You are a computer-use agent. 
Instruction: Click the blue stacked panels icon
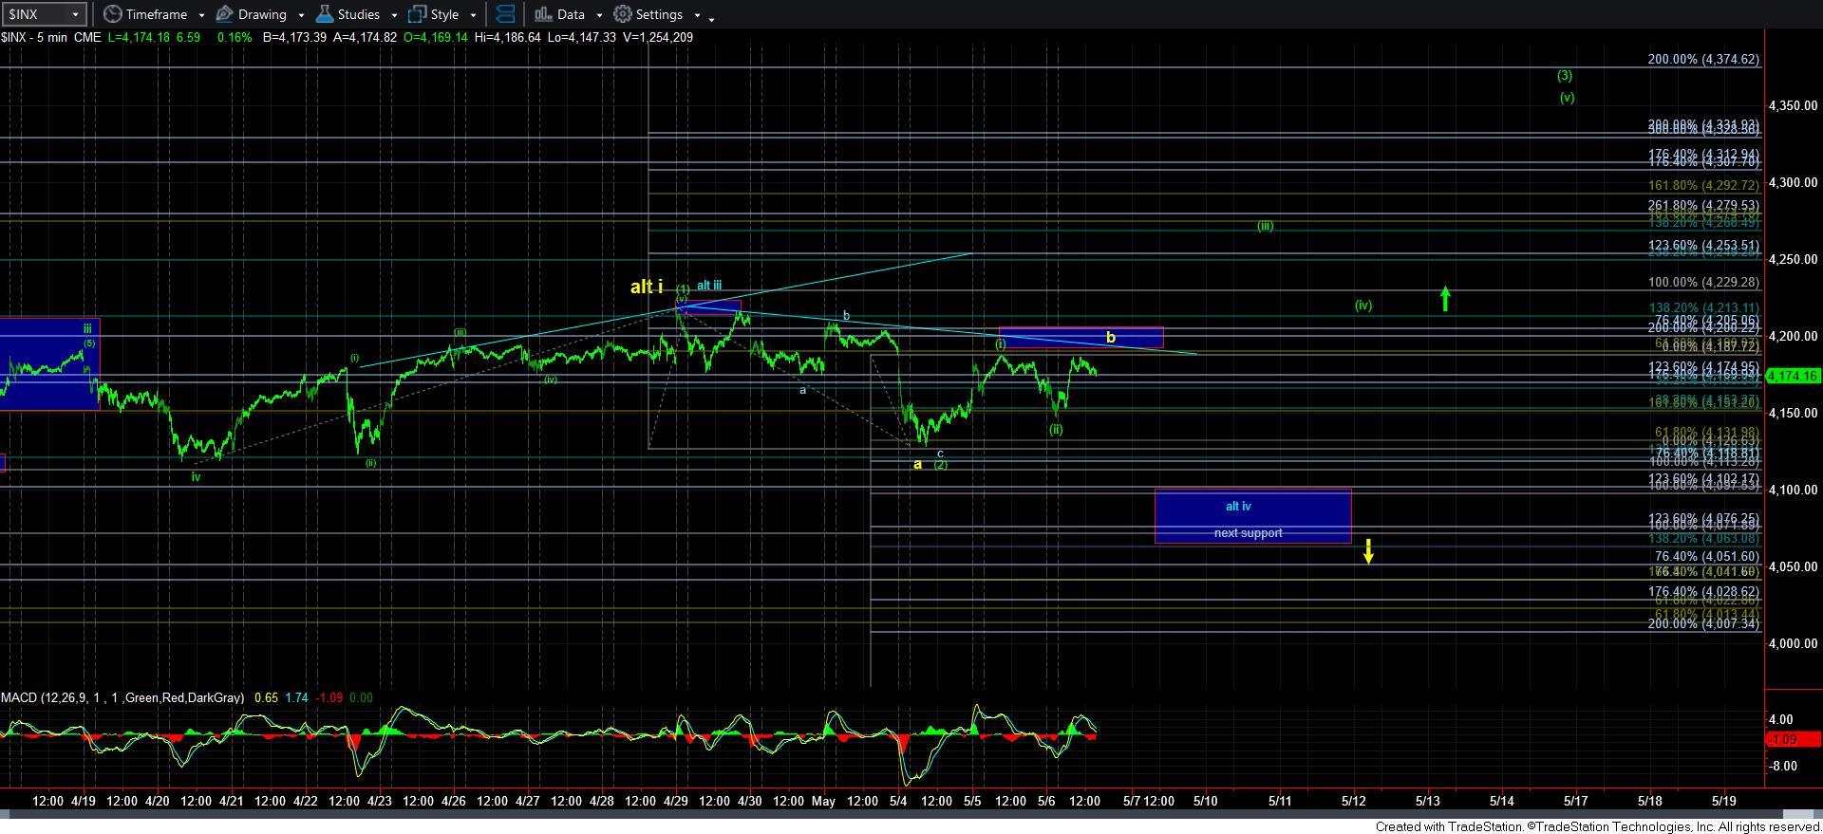(x=506, y=14)
